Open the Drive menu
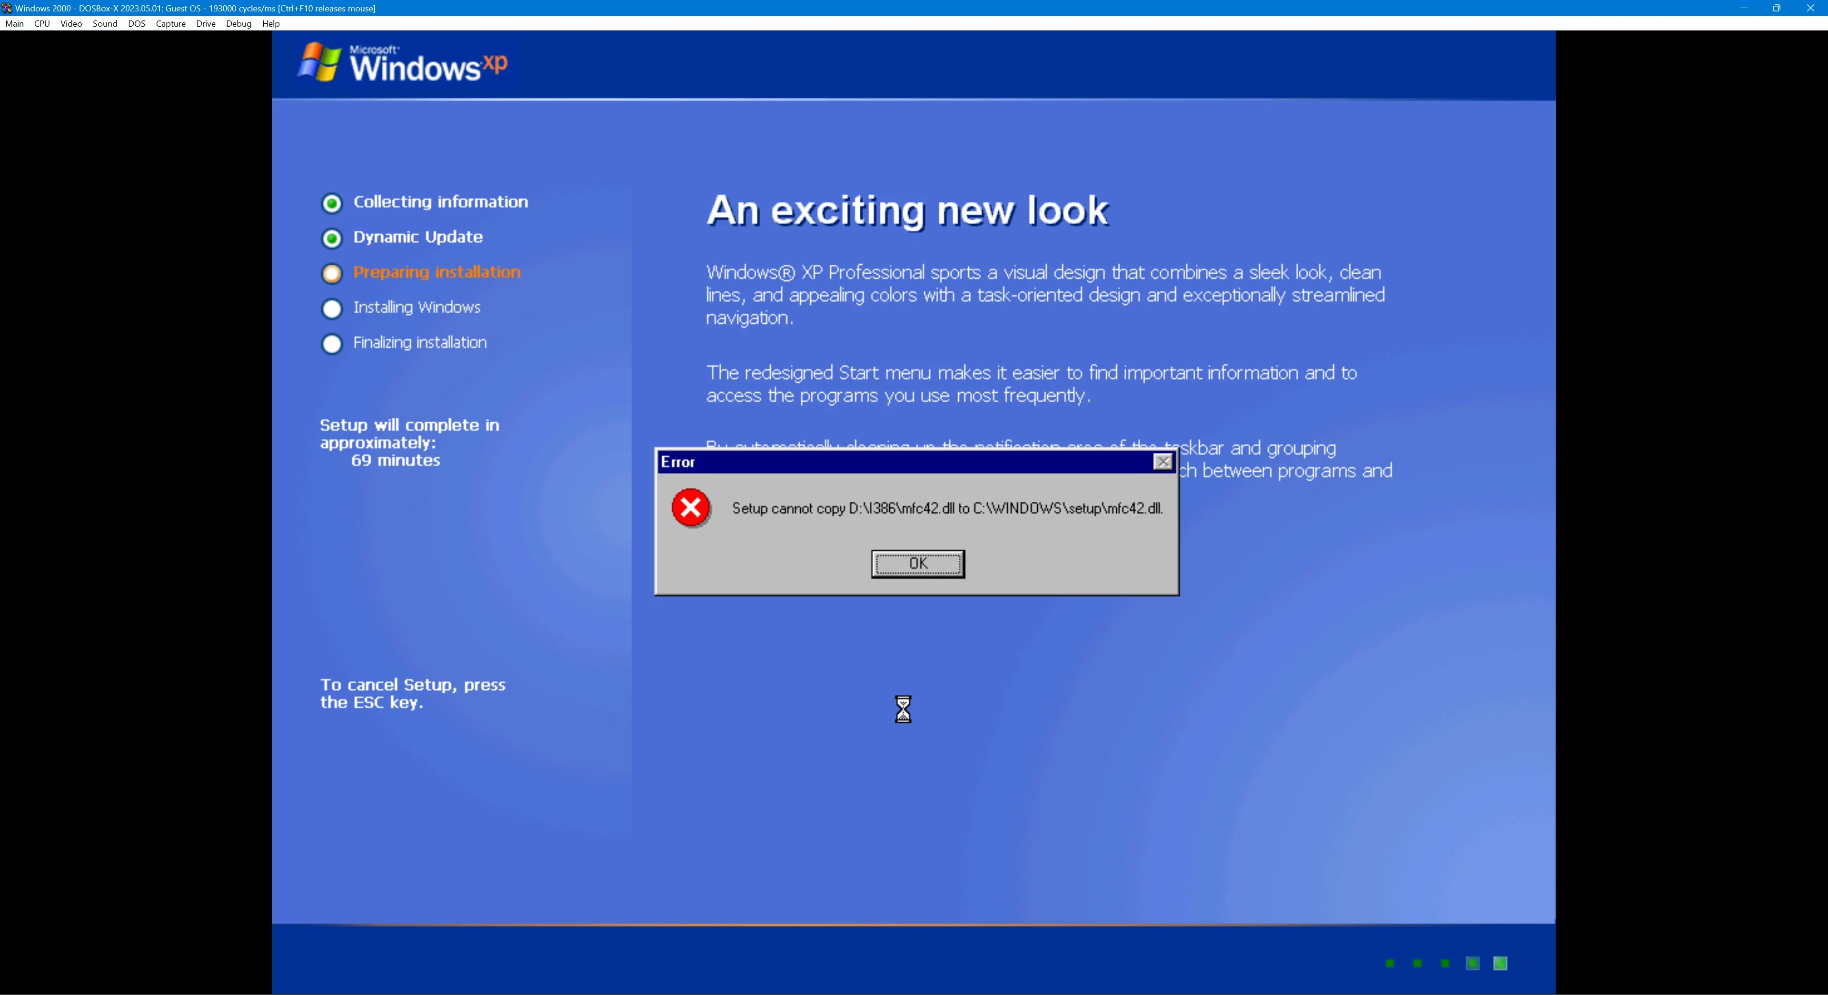This screenshot has height=995, width=1828. point(205,23)
